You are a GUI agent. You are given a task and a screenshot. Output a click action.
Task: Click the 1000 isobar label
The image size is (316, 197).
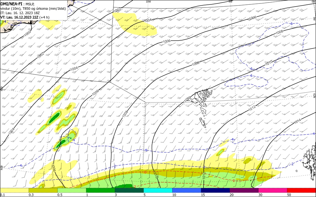[x=27, y=33]
